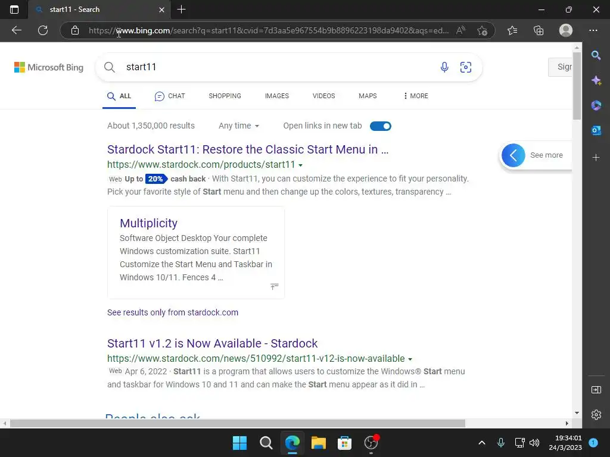This screenshot has height=457, width=610.
Task: Expand the MORE search categories
Action: [416, 96]
